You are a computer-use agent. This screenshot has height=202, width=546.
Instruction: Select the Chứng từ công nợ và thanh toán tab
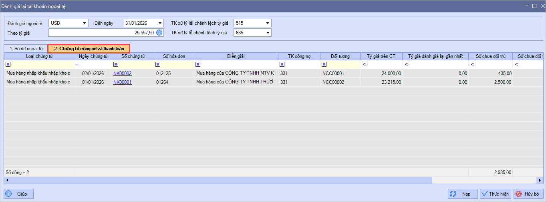89,49
